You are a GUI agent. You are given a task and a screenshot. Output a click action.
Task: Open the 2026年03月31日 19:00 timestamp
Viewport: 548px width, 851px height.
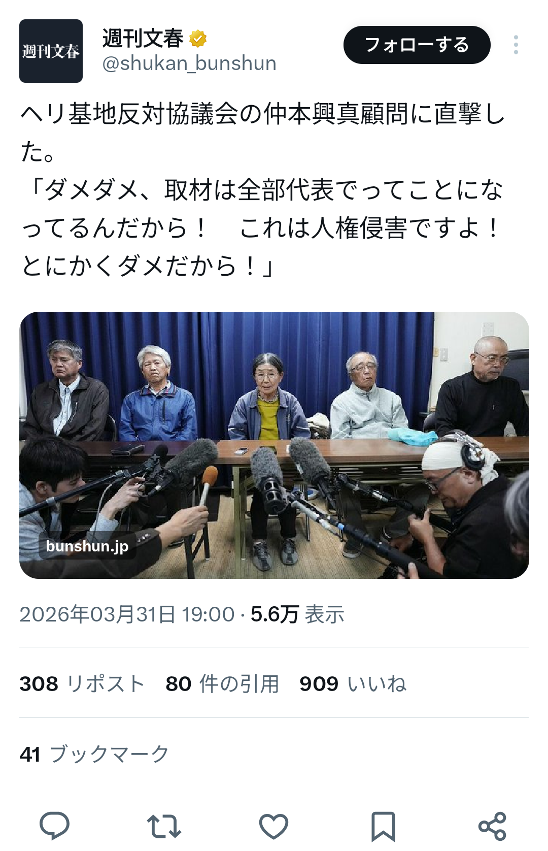pos(127,614)
